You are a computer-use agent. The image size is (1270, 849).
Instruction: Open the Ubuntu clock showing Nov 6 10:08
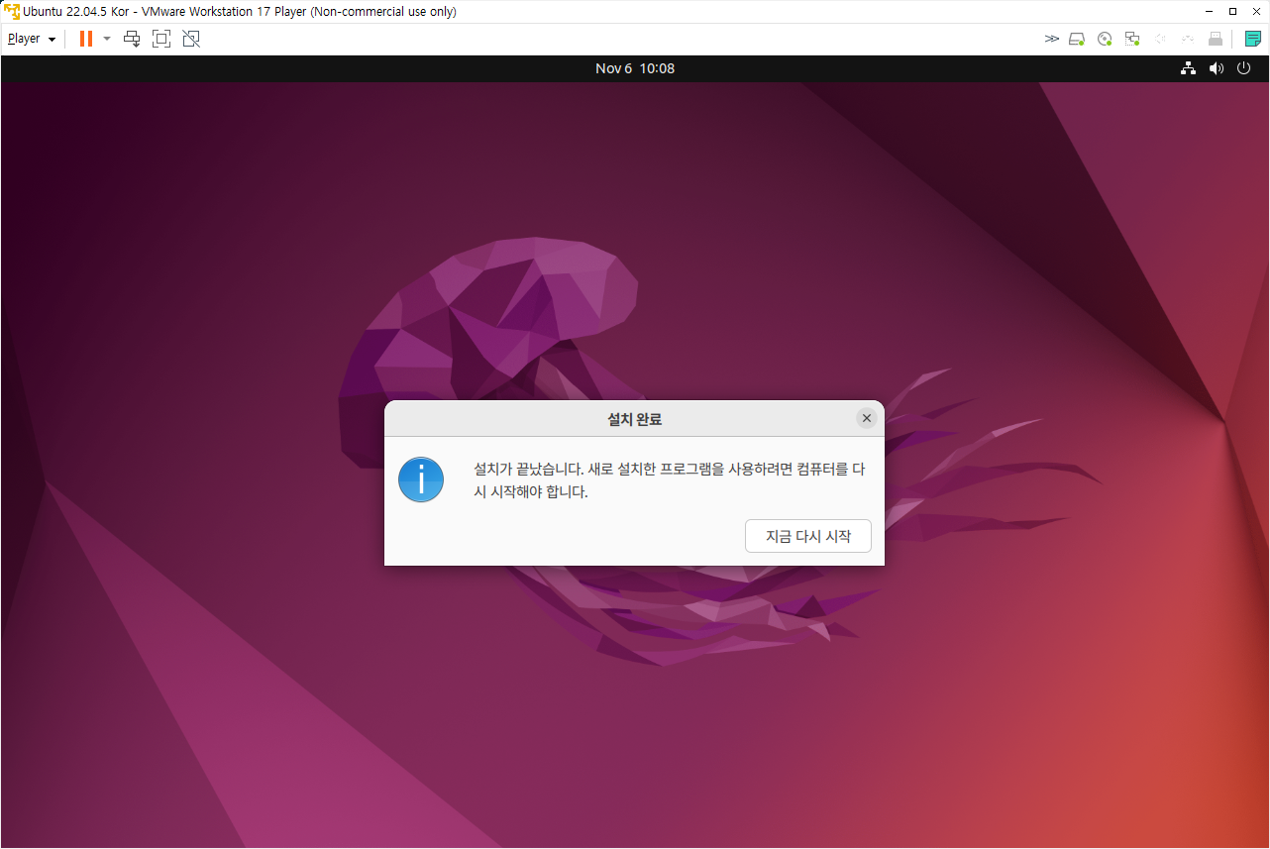point(635,68)
